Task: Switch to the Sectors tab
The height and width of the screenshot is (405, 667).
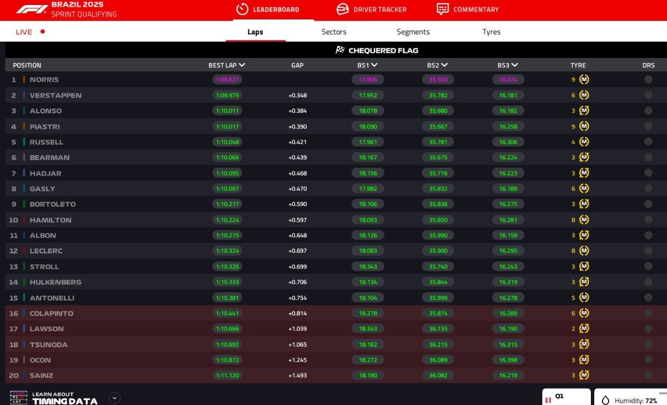Action: tap(333, 32)
